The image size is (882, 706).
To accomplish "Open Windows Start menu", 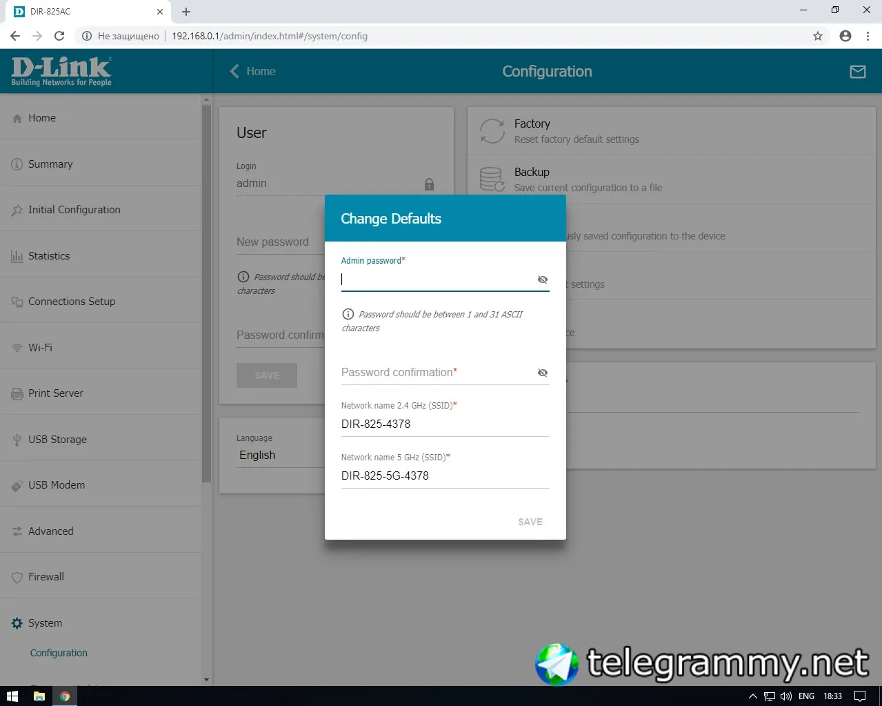I will click(12, 696).
